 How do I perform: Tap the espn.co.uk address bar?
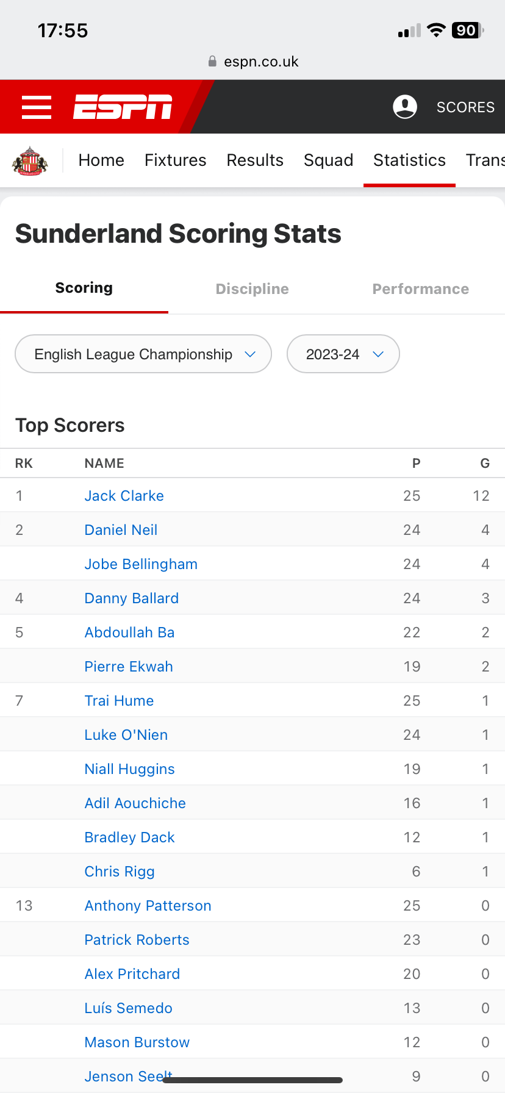click(253, 62)
